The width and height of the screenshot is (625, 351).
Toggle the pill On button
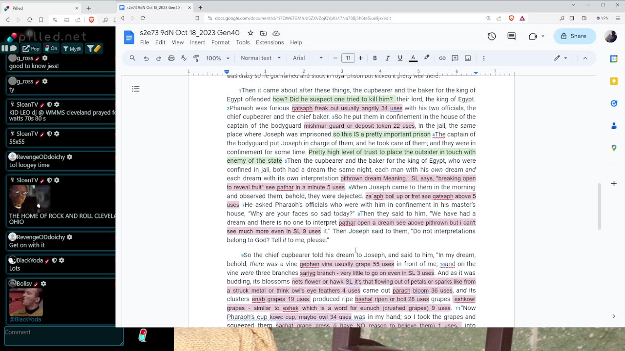point(51,48)
